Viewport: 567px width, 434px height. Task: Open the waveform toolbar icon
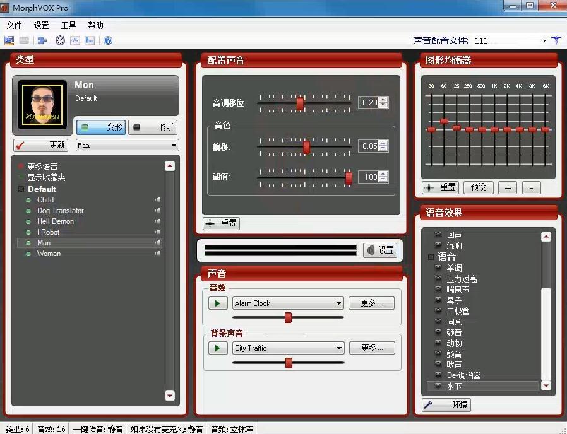click(x=75, y=40)
